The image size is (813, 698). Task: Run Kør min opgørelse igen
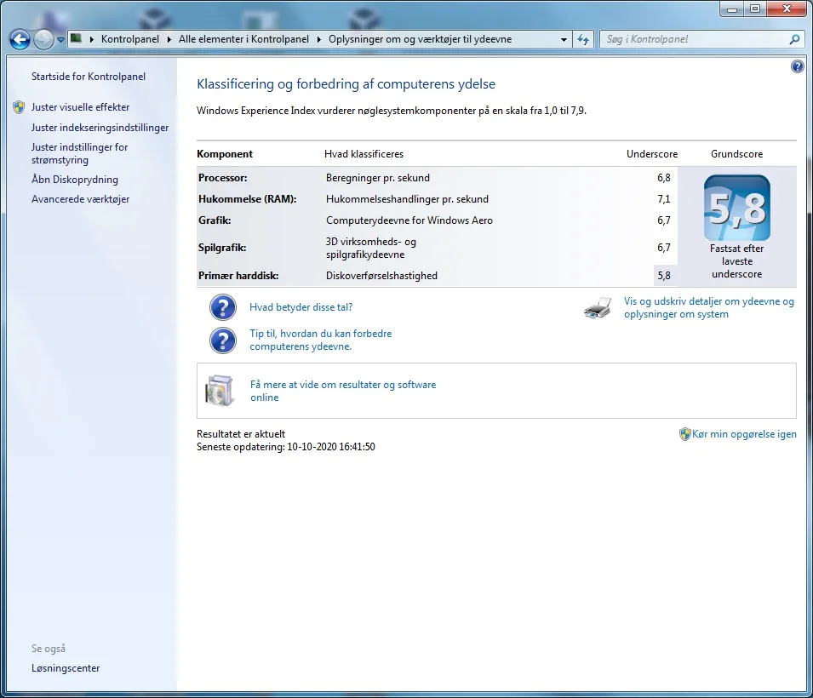point(744,434)
